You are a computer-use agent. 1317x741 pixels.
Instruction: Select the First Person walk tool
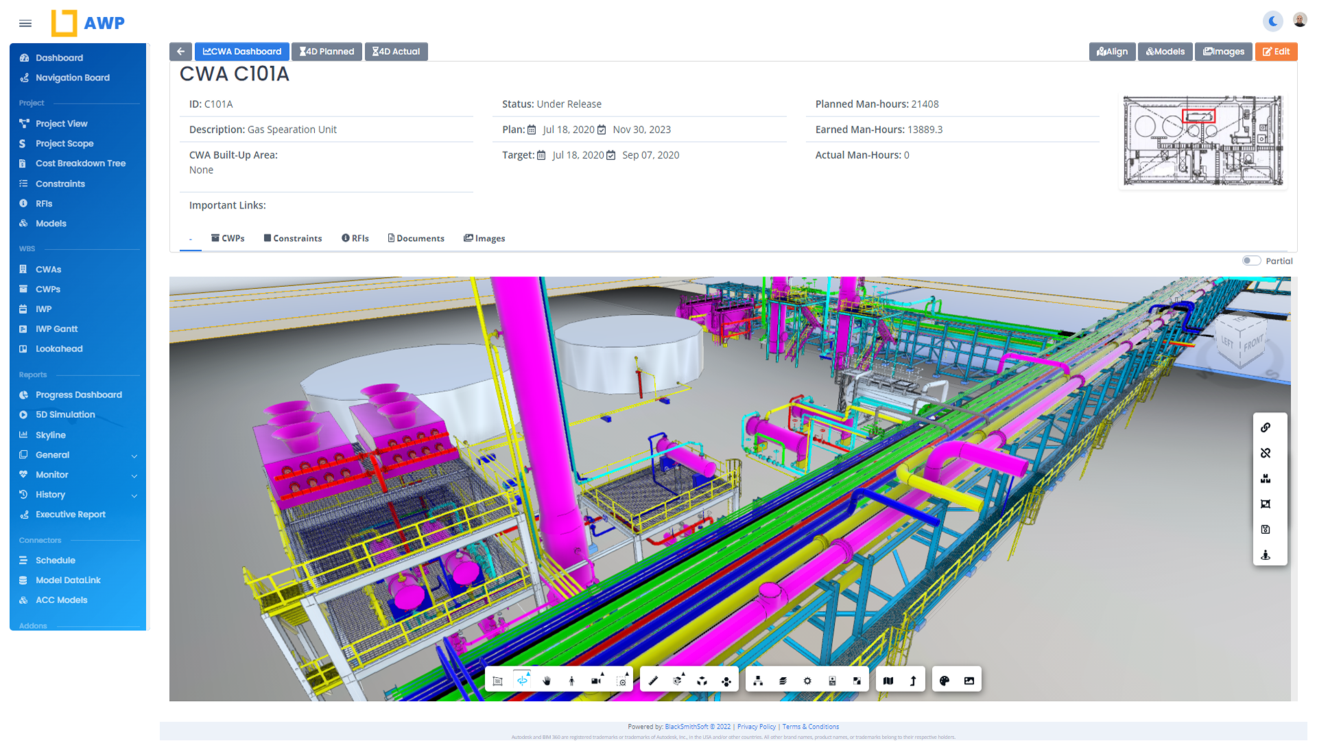coord(571,681)
